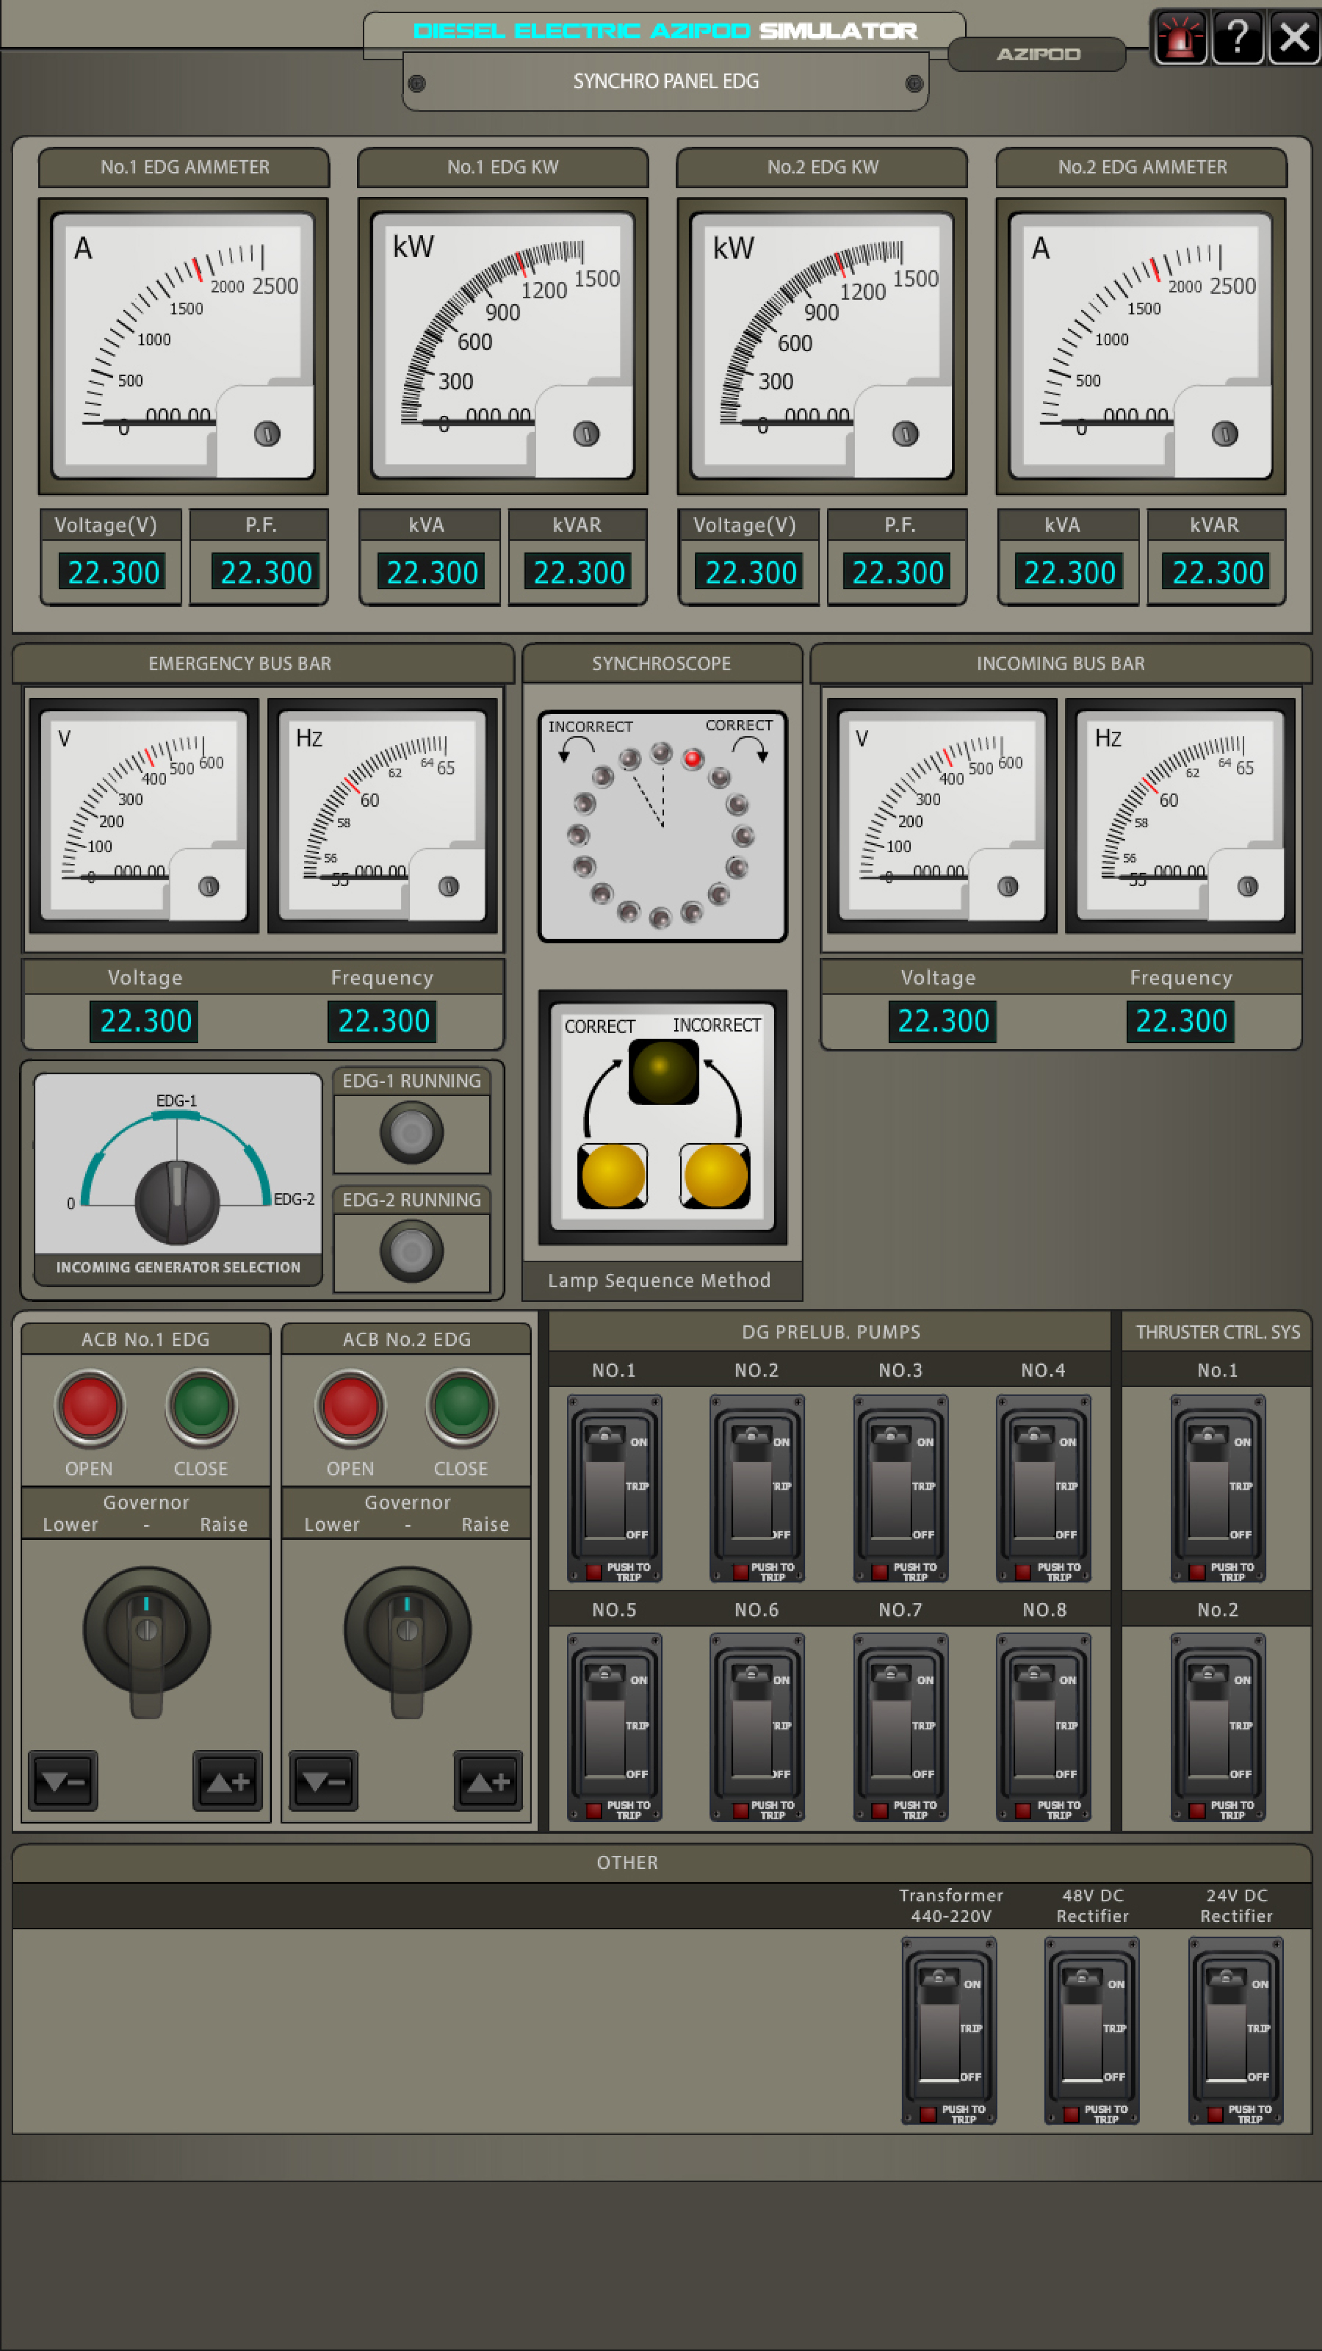Click the Emergency Bus Bar Hz frequency gauge
Viewport: 1322px width, 2351px height.
pos(382,816)
